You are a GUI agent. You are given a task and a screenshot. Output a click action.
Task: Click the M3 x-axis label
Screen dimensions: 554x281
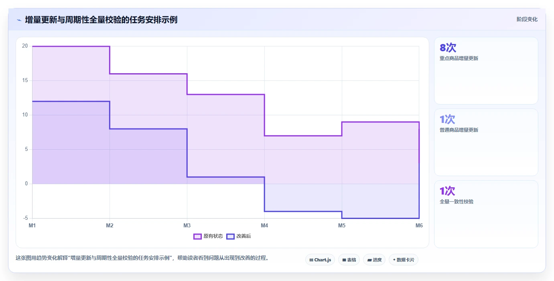point(187,225)
